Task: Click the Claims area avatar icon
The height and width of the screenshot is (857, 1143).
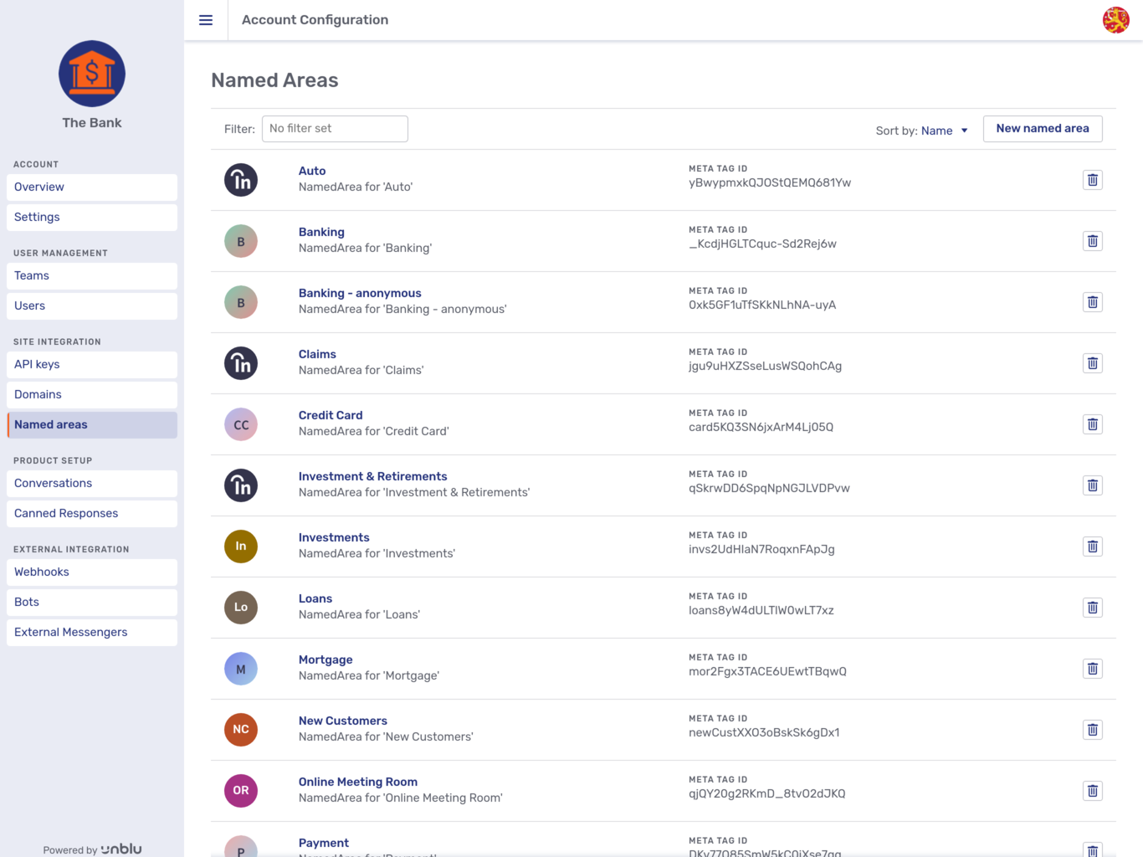Action: click(241, 363)
